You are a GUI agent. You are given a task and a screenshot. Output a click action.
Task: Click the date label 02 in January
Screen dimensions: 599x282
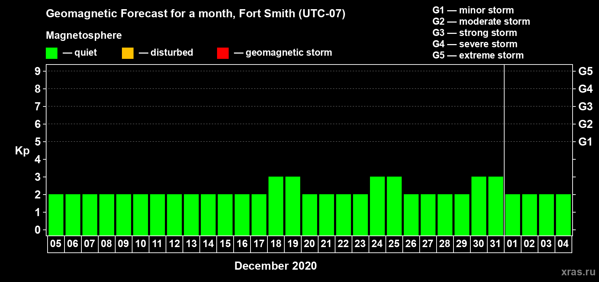[529, 244]
